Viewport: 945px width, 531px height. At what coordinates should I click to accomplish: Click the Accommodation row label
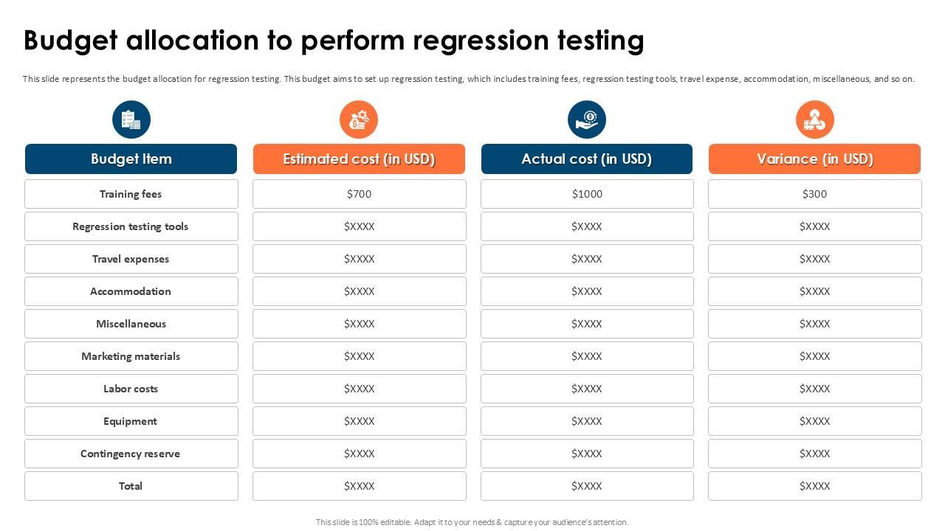click(131, 291)
